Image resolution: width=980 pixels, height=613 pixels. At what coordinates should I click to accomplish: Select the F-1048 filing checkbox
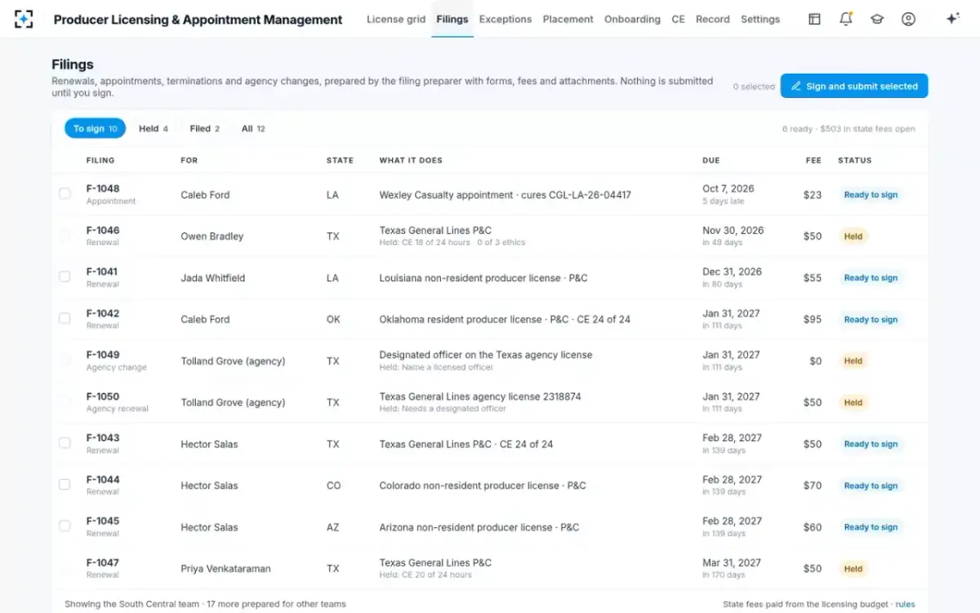[65, 195]
